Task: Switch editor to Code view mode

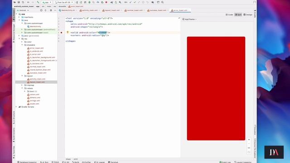Action: (x=229, y=14)
